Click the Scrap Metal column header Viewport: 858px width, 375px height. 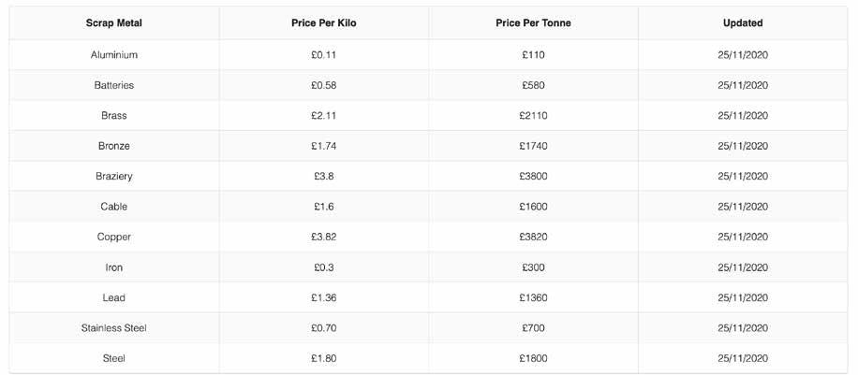coord(113,23)
